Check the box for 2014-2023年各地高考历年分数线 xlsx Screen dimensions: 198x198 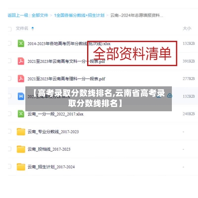point(10,44)
